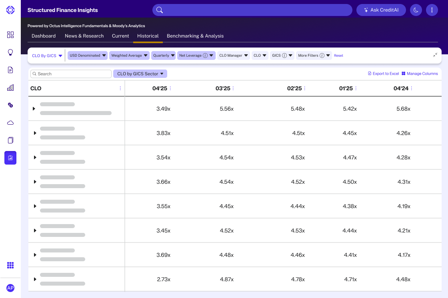This screenshot has width=448, height=298.
Task: Click the cloud icon in sidebar
Action: [10, 123]
